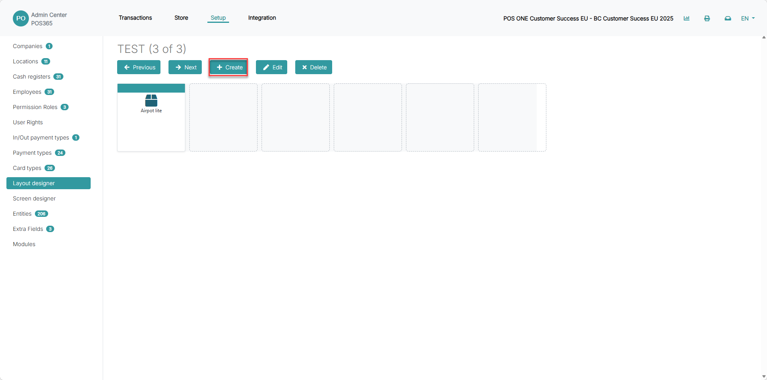
Task: Click the Airpot lite box icon
Action: coord(151,100)
